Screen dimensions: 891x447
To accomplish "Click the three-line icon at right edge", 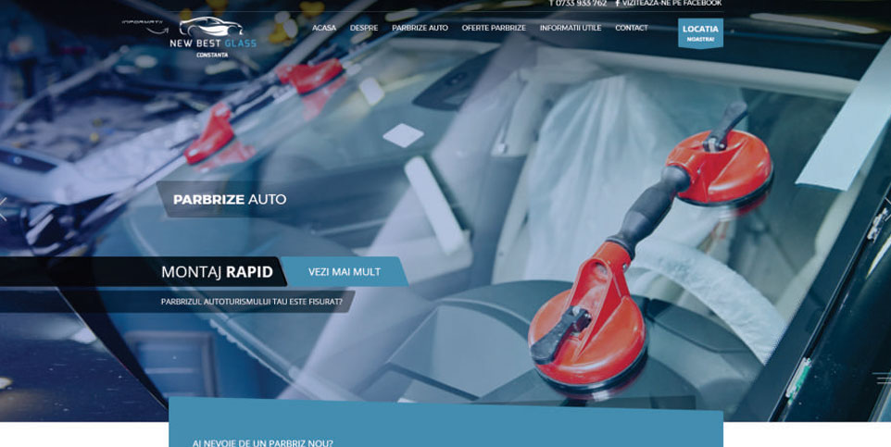I will pyautogui.click(x=882, y=378).
